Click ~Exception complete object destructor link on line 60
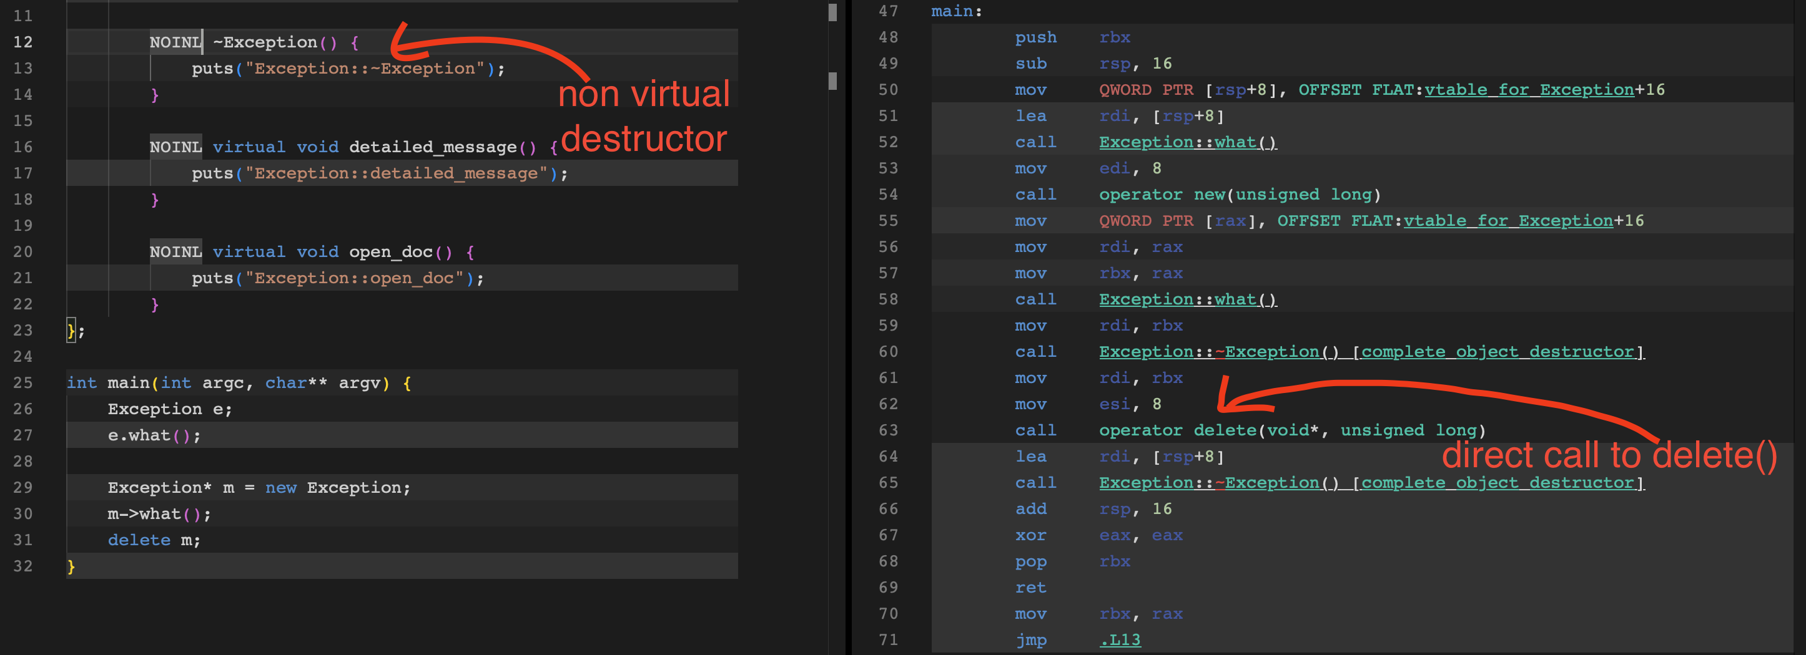The width and height of the screenshot is (1806, 655). point(1371,352)
